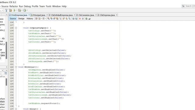Click Find Previous Occurrence icon
195x110 pixels.
pos(51,19)
